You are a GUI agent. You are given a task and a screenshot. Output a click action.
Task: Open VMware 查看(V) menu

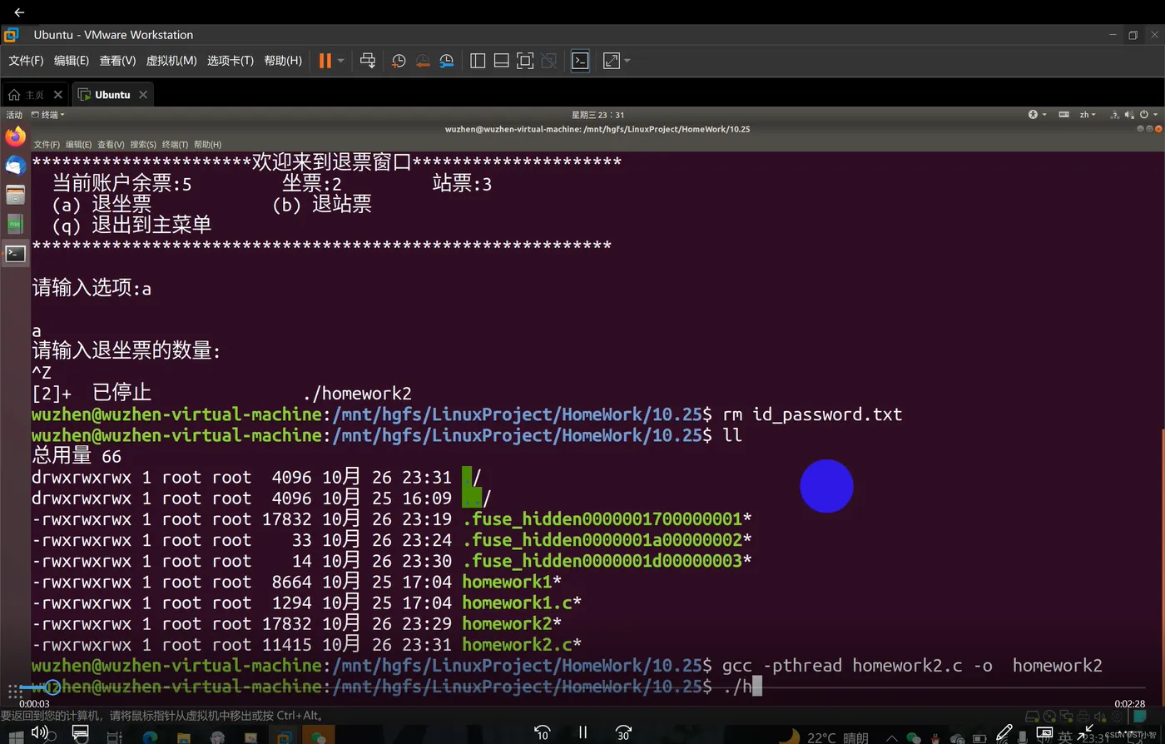tap(117, 61)
